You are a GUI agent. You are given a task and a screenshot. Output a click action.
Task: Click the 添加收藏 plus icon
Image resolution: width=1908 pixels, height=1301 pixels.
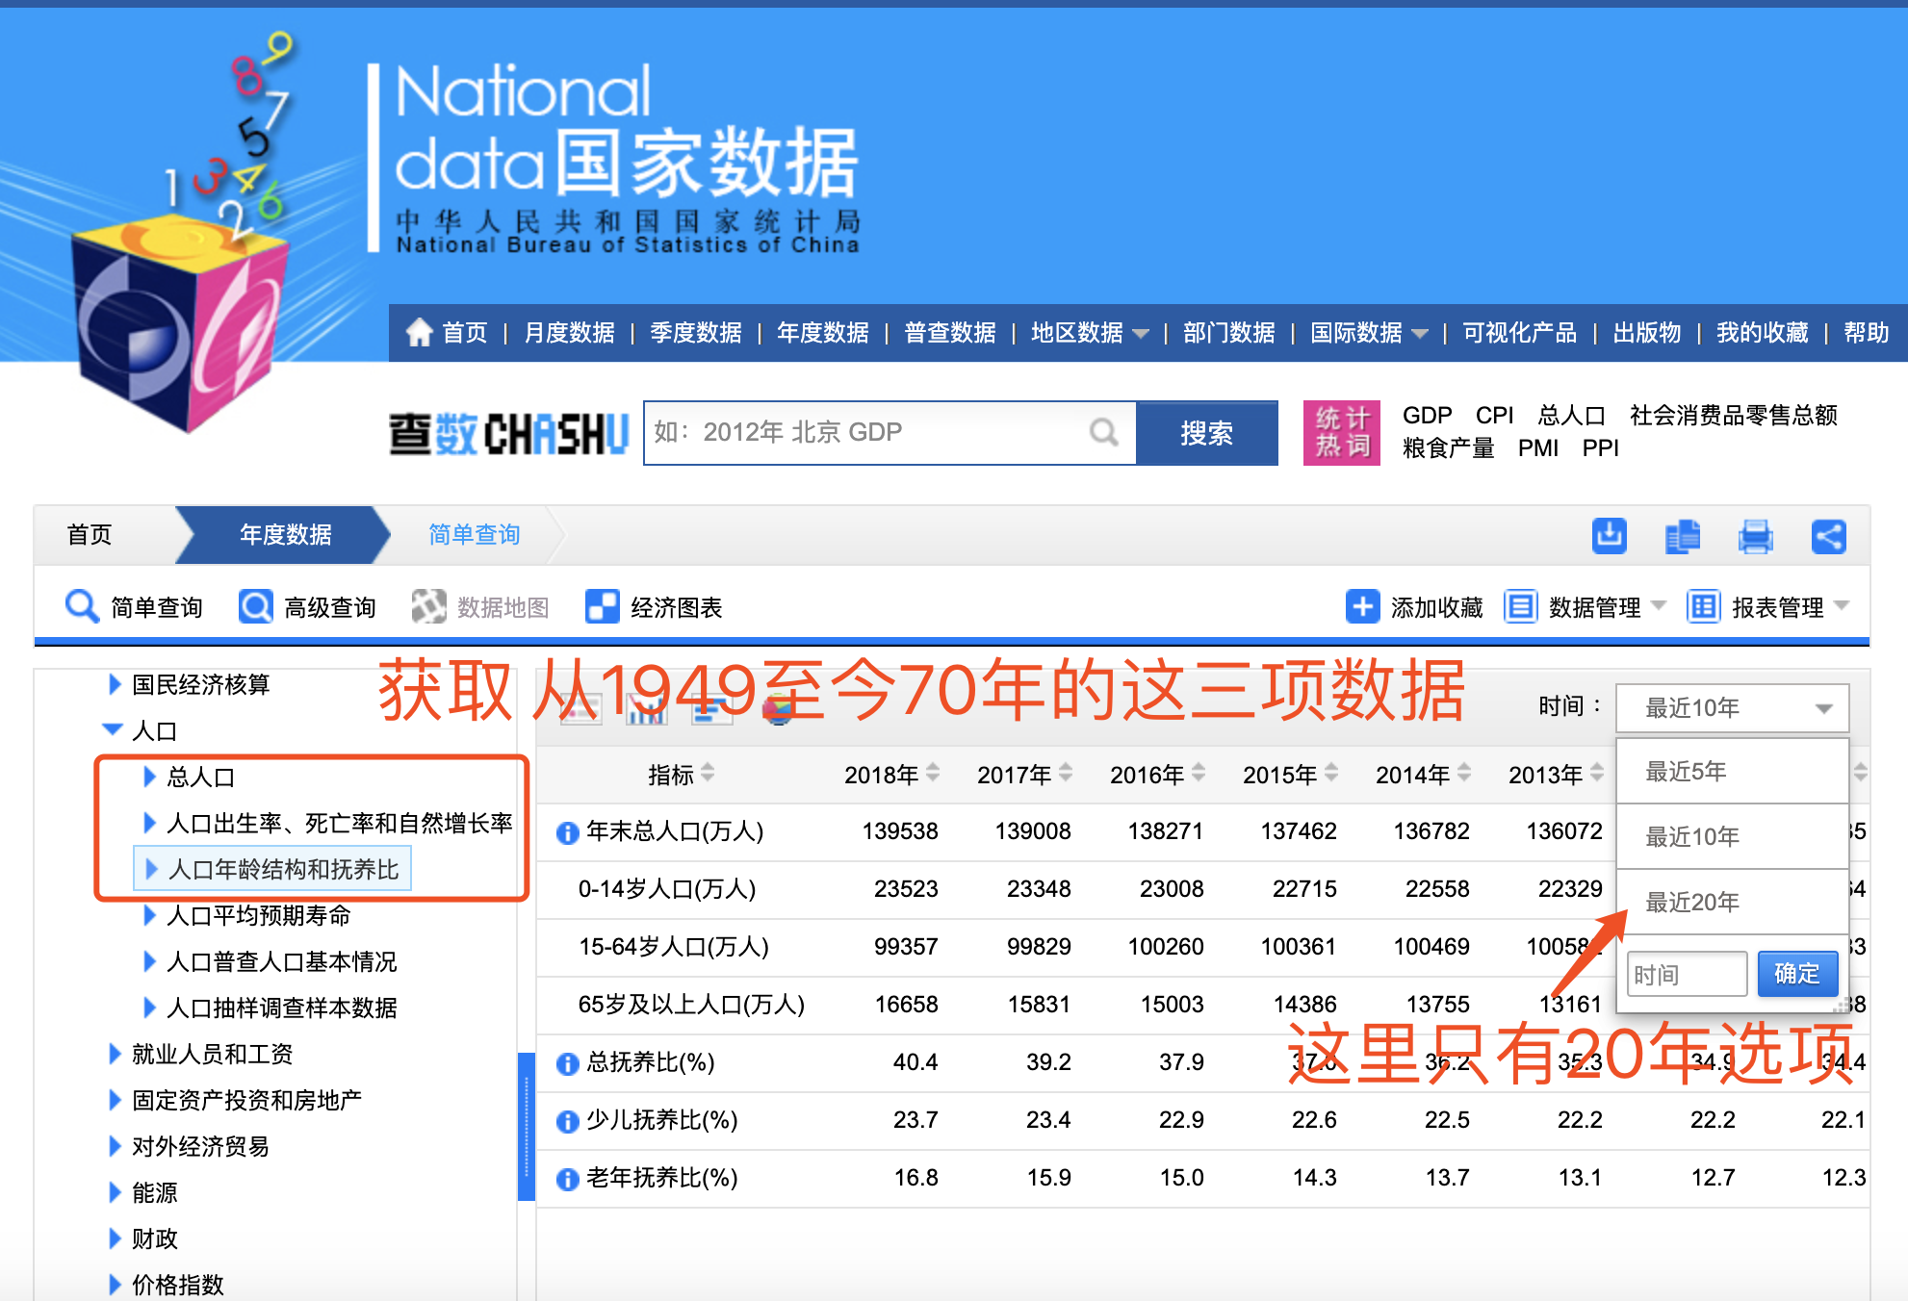pyautogui.click(x=1362, y=606)
